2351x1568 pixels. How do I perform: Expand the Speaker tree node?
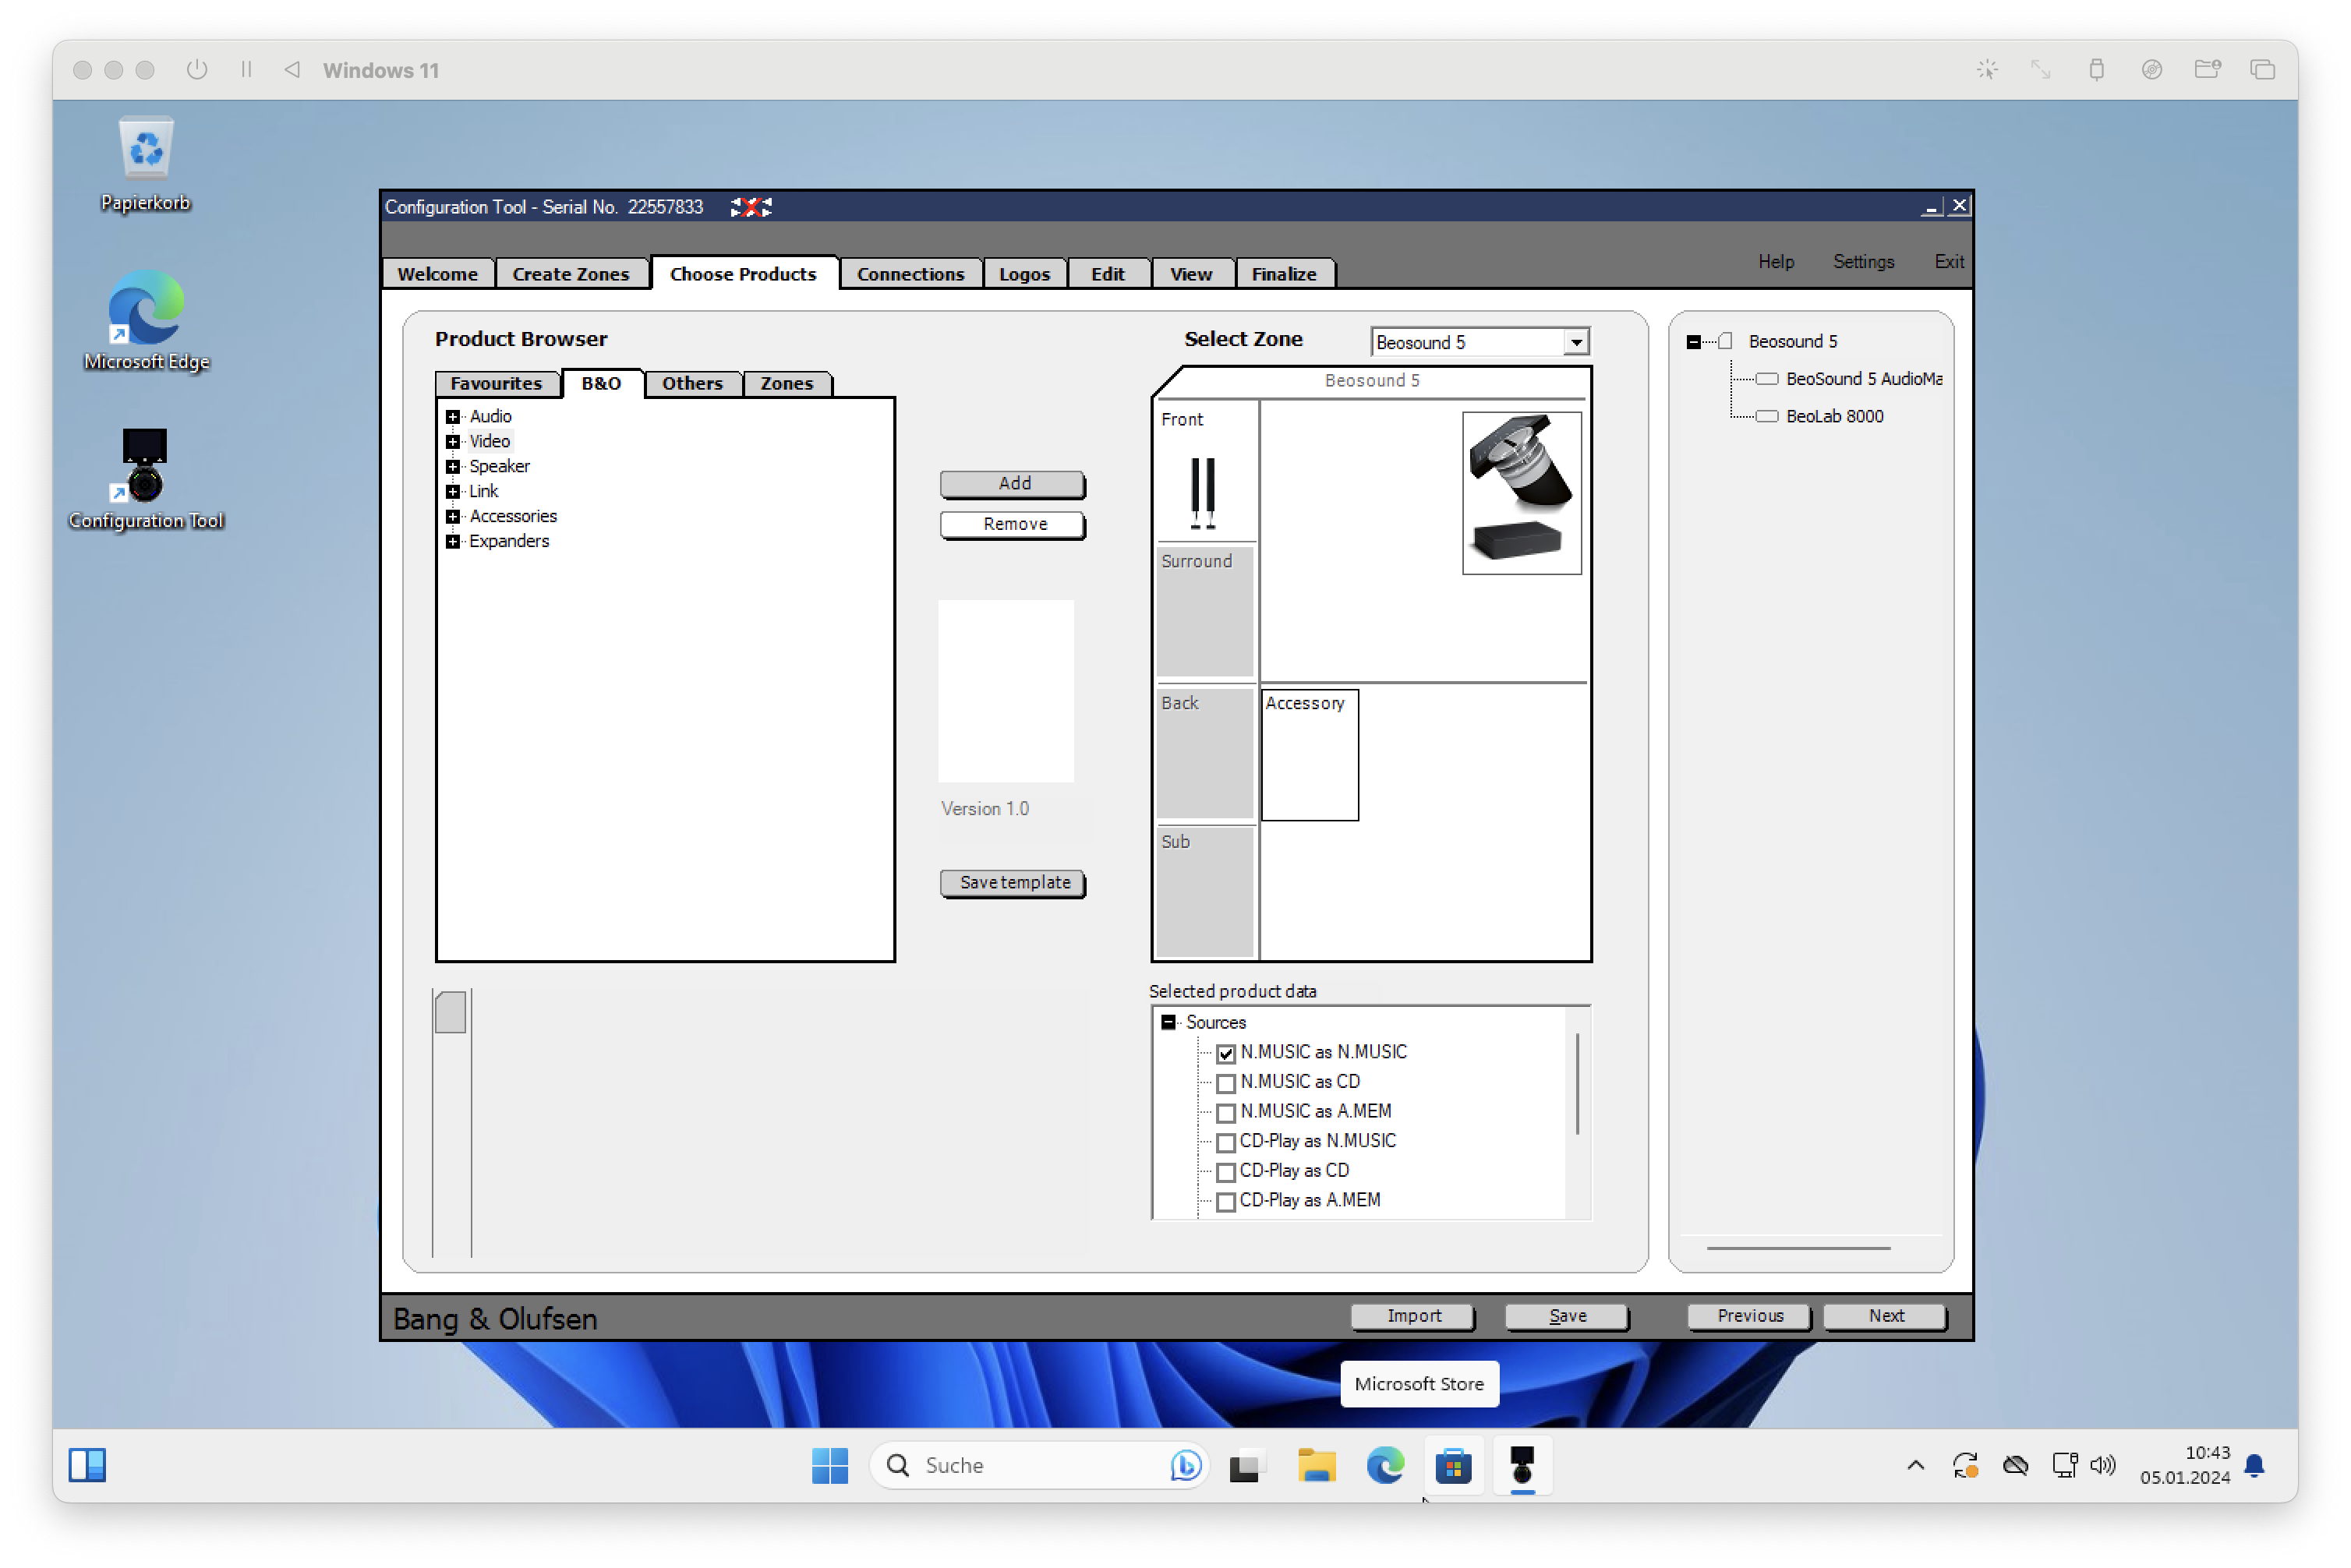pos(453,467)
